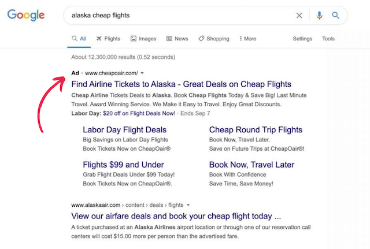Expand the alaskaair.com result dropdown arrow

(x=188, y=205)
